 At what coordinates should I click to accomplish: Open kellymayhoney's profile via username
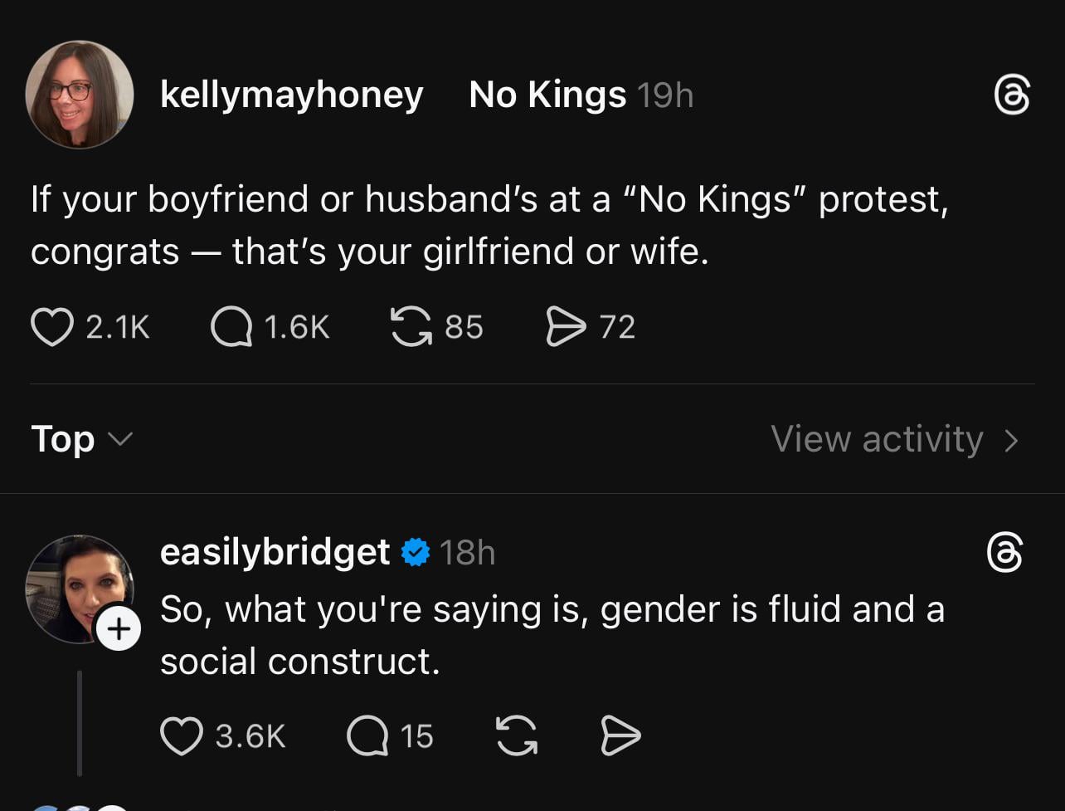click(x=291, y=95)
